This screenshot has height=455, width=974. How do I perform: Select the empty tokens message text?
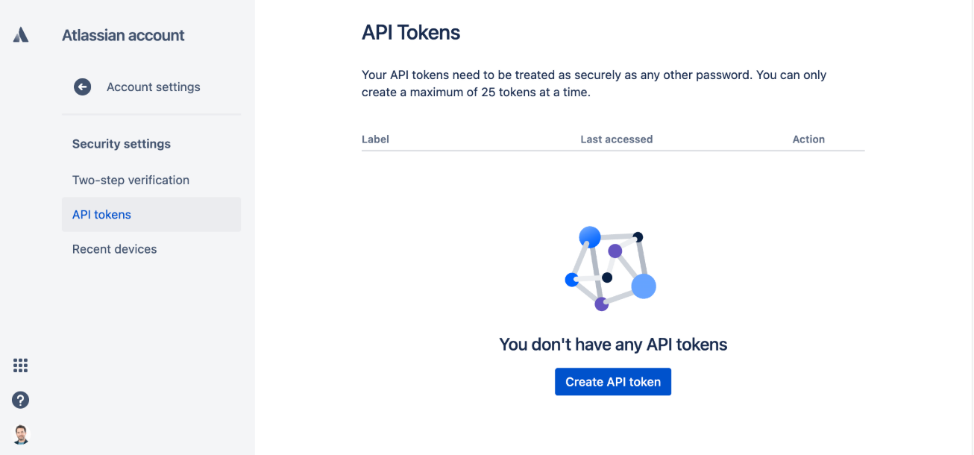pyautogui.click(x=612, y=344)
